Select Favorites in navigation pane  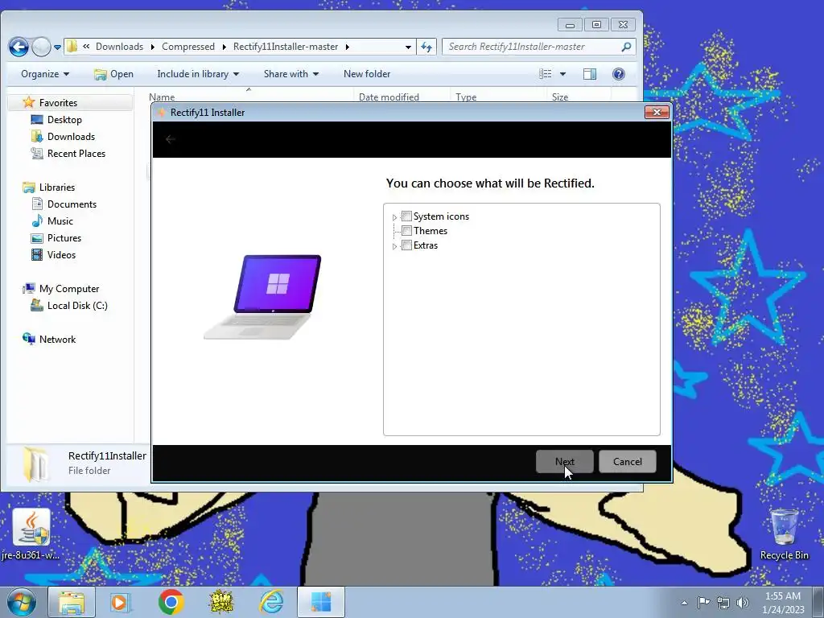[x=58, y=103]
